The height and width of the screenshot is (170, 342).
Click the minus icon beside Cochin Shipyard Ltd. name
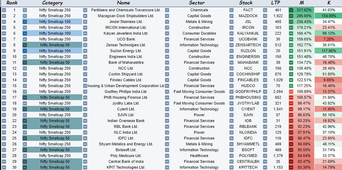(85, 74)
